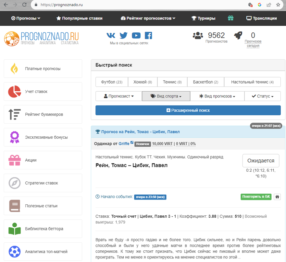The image size is (286, 262).
Task: Open the Прогнозист filter dropdown
Action: click(118, 96)
